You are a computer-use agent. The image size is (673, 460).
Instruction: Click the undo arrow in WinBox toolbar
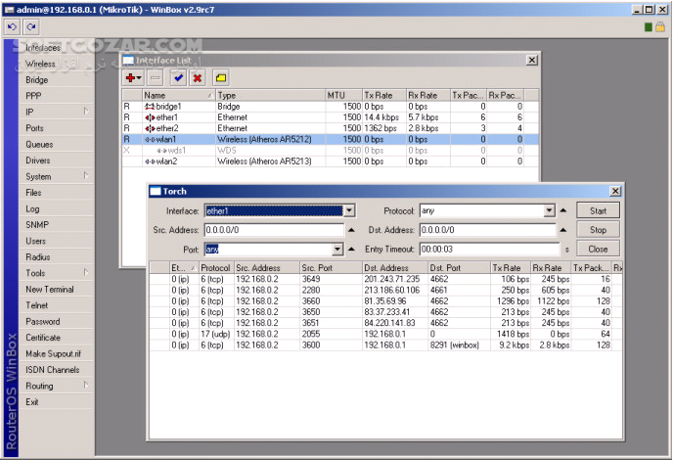point(12,27)
